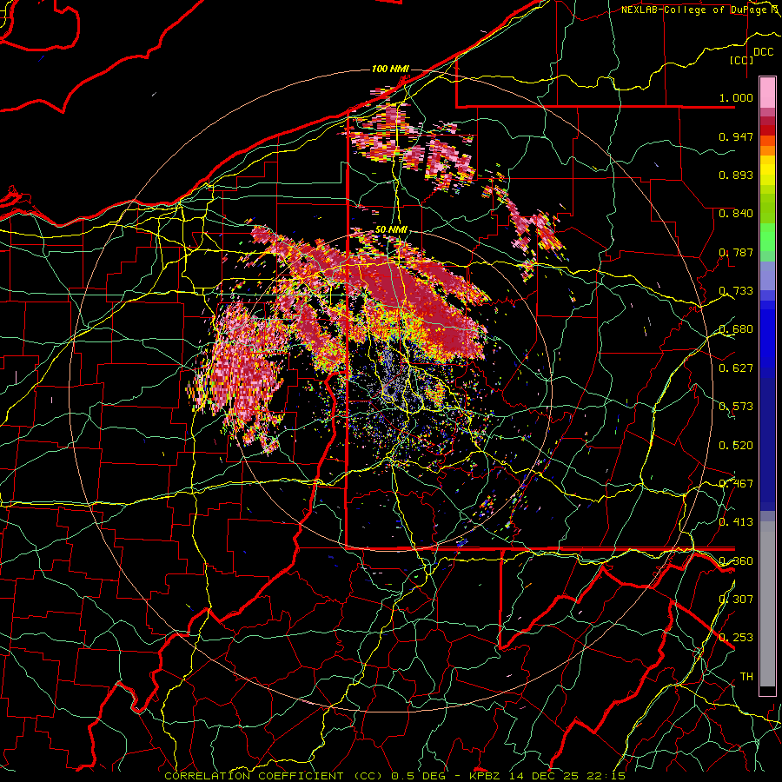Select the 0.627 scale value
The image size is (782, 782).
pyautogui.click(x=736, y=368)
